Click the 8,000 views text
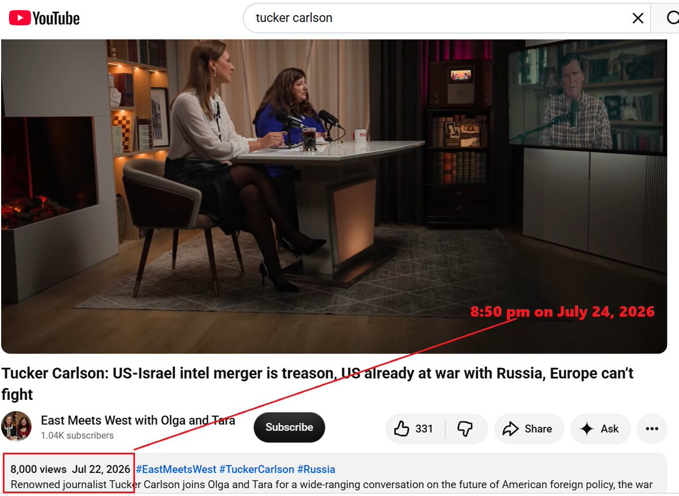Screen dimensions: 679x496 [x=38, y=469]
